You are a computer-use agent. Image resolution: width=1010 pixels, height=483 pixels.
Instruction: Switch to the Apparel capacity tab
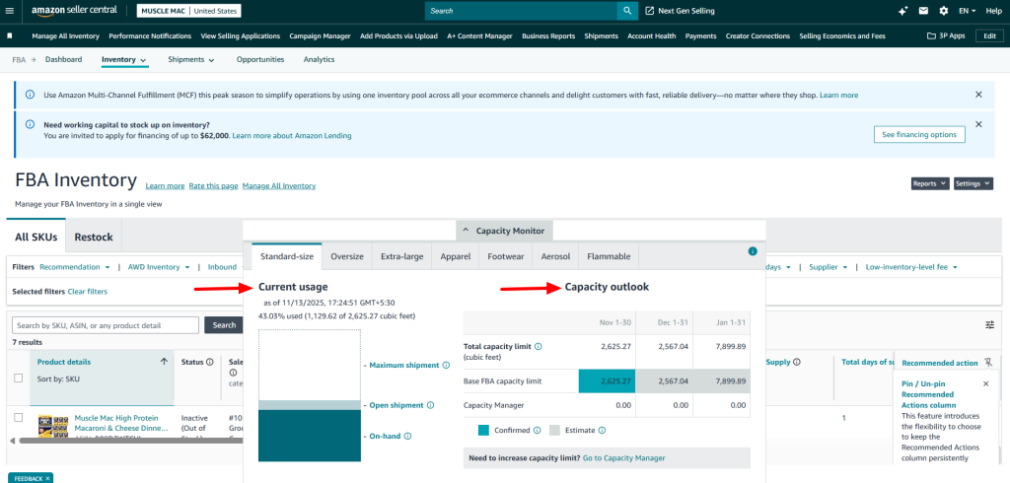point(456,256)
